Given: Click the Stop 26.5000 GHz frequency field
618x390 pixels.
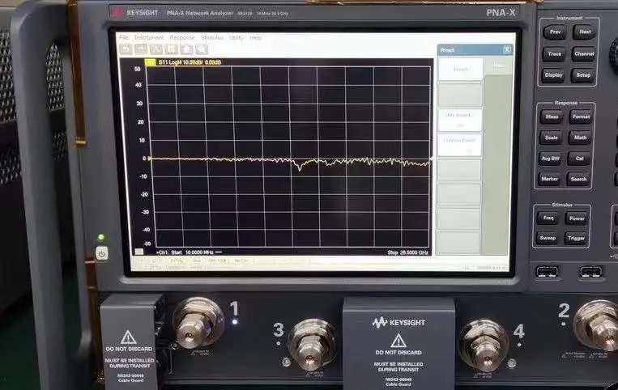Looking at the screenshot, I should click(408, 252).
